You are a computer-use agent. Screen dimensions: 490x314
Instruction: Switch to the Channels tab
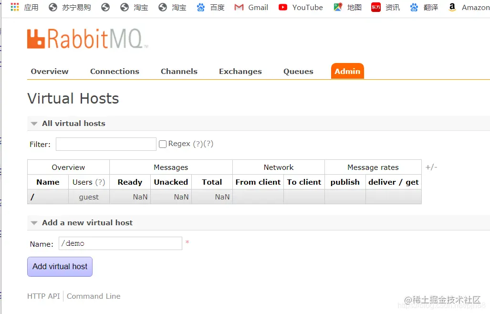pyautogui.click(x=179, y=72)
